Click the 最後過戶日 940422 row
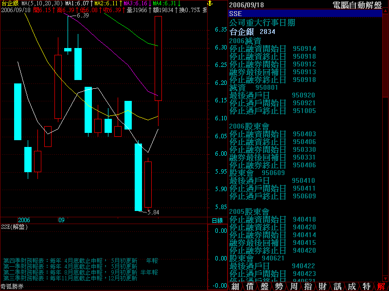The image size is (389, 291). pyautogui.click(x=272, y=266)
